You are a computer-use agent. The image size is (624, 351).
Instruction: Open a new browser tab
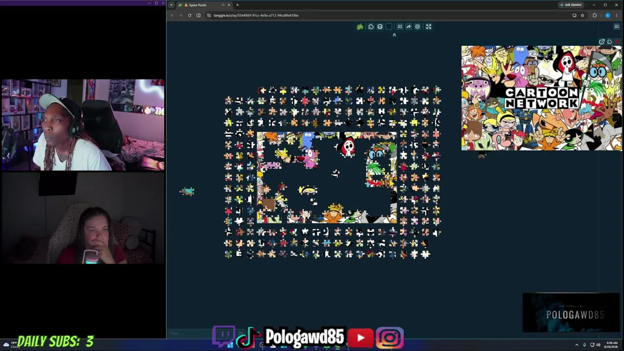coord(237,5)
